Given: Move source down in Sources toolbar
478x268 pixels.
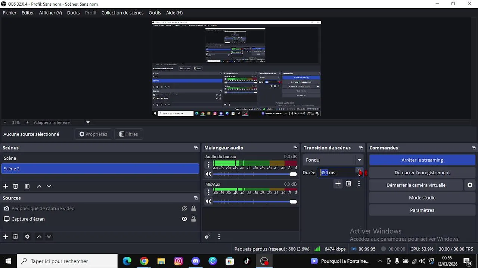Looking at the screenshot, I should tap(49, 237).
